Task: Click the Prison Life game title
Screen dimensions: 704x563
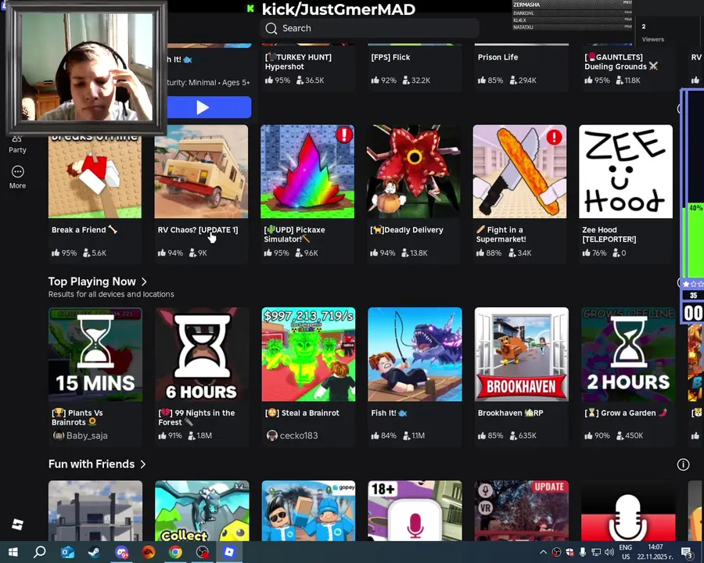Action: [498, 57]
